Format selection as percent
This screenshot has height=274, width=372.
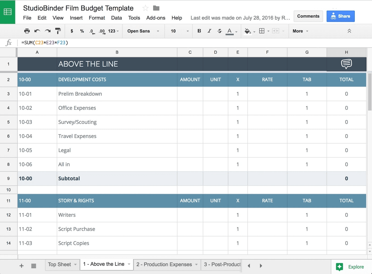pos(82,31)
